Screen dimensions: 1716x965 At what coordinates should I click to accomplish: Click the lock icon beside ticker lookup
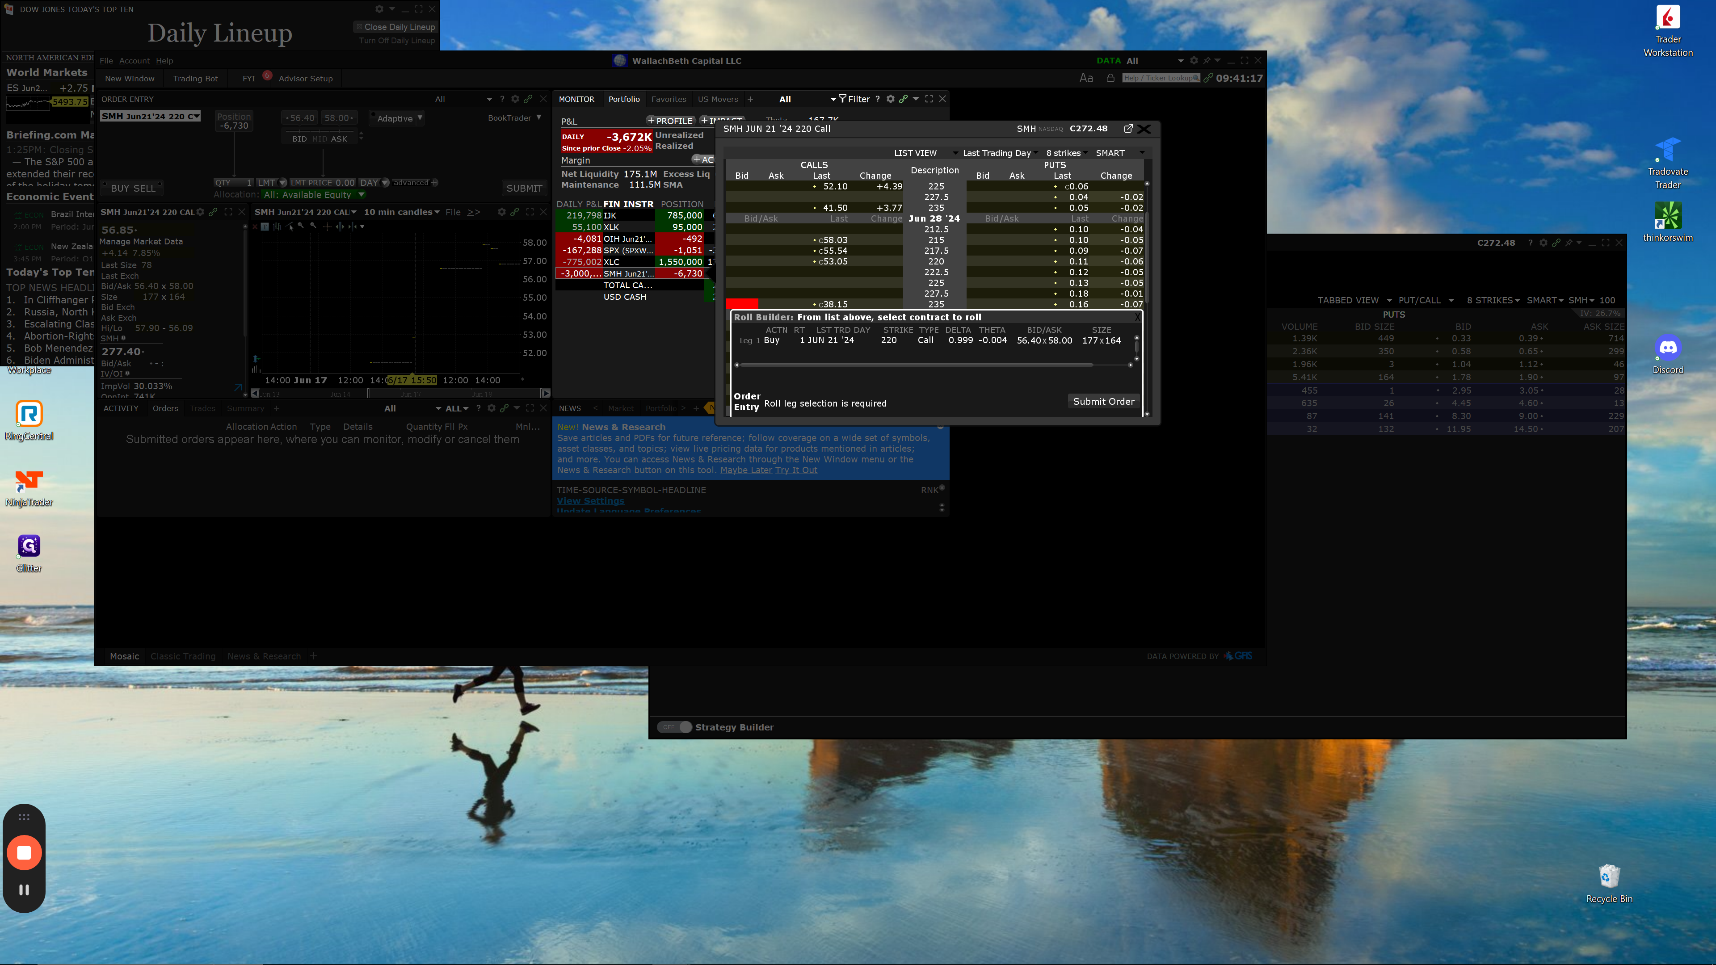pos(1110,78)
